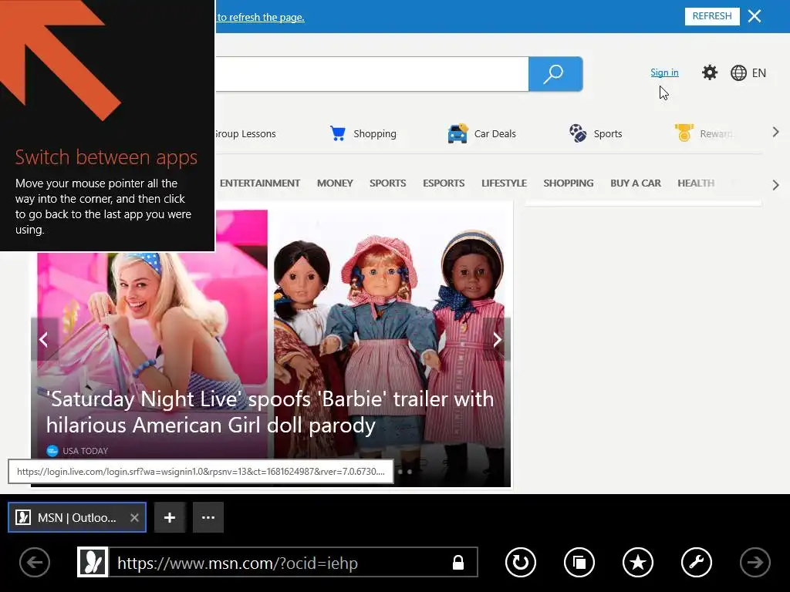The image size is (790, 592).
Task: Open tab tools ellipsis menu
Action: pos(208,517)
